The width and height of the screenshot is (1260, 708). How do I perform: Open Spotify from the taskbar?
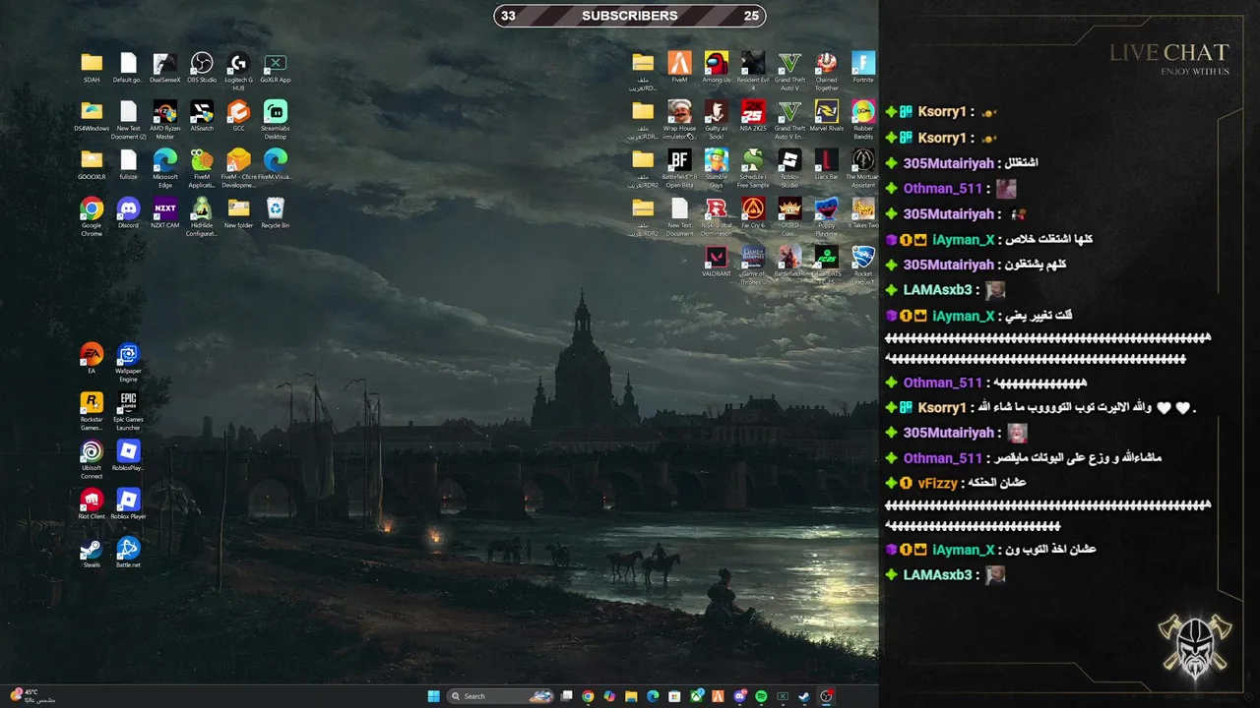(761, 696)
